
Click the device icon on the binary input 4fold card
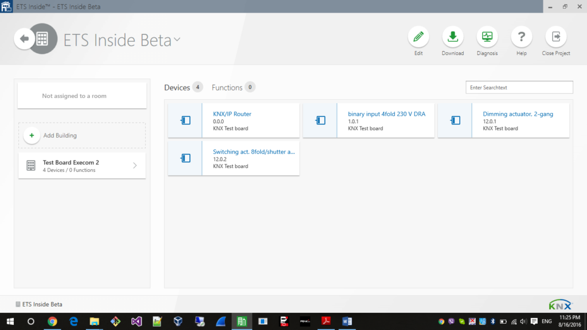320,120
